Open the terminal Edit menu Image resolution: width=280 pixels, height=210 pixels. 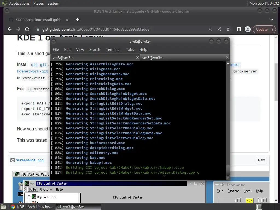[x=67, y=50]
